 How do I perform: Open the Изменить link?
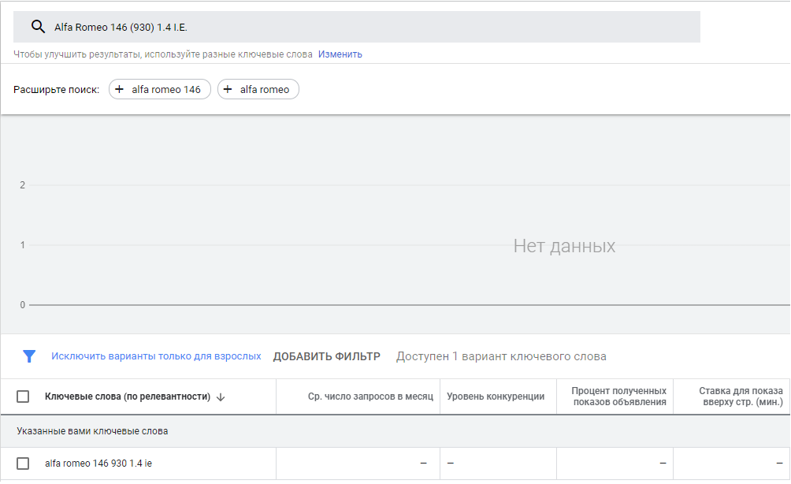(340, 54)
